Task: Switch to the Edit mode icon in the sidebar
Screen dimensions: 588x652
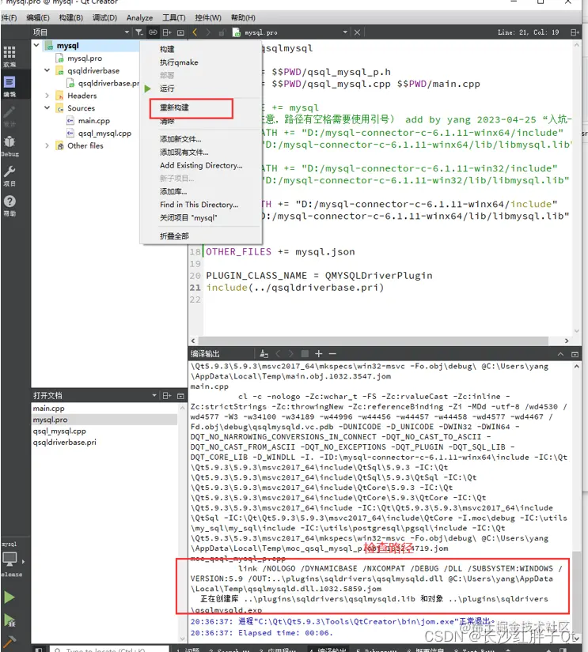Action: pos(9,86)
